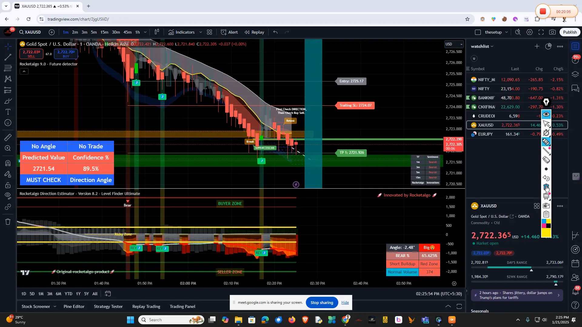Change the USD currency dropdown
This screenshot has height=327, width=582.
point(454,44)
